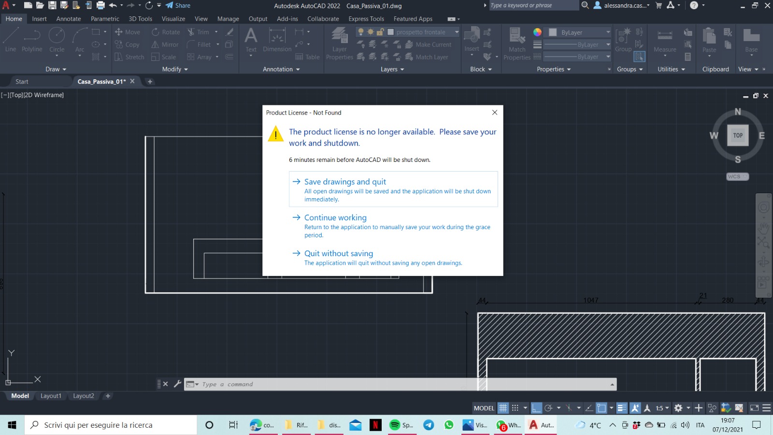Activate the Rotate tool
This screenshot has height=435, width=773.
tap(165, 32)
